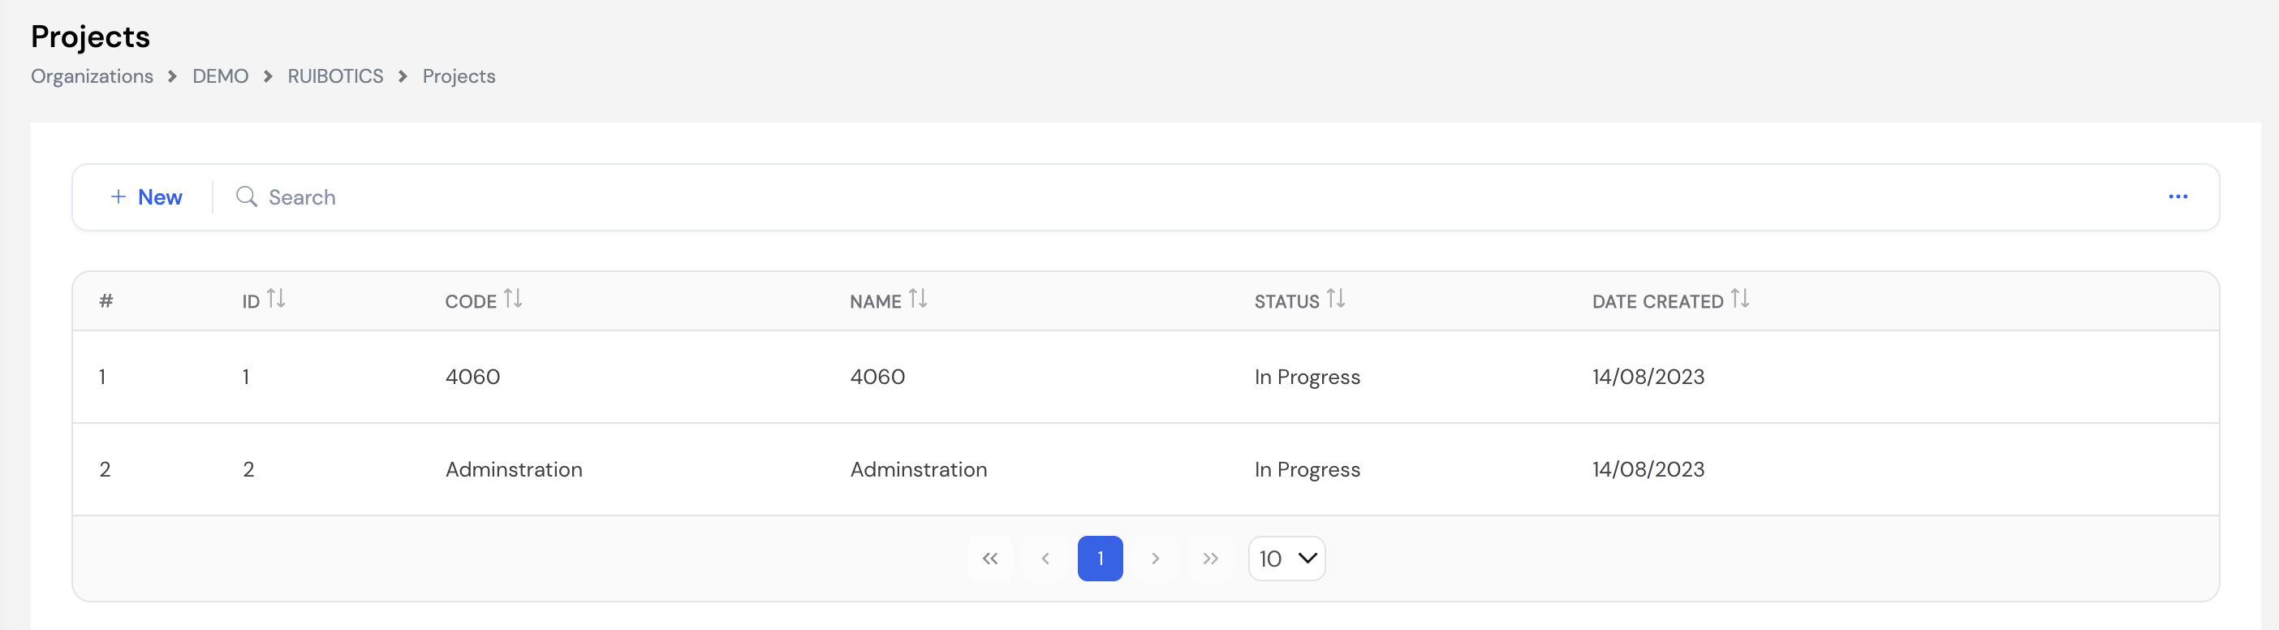
Task: Navigate to RUIBOTICS breadcrumb
Action: [x=335, y=76]
